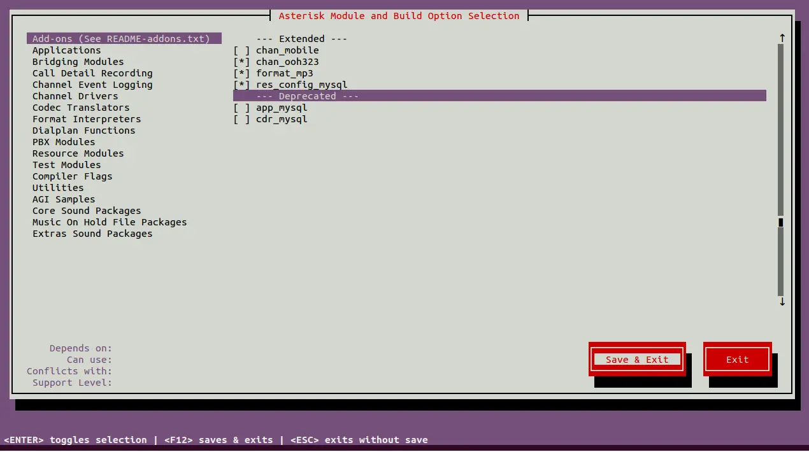Image resolution: width=809 pixels, height=452 pixels.
Task: Enable the app_mysql deprecated module
Action: (241, 108)
